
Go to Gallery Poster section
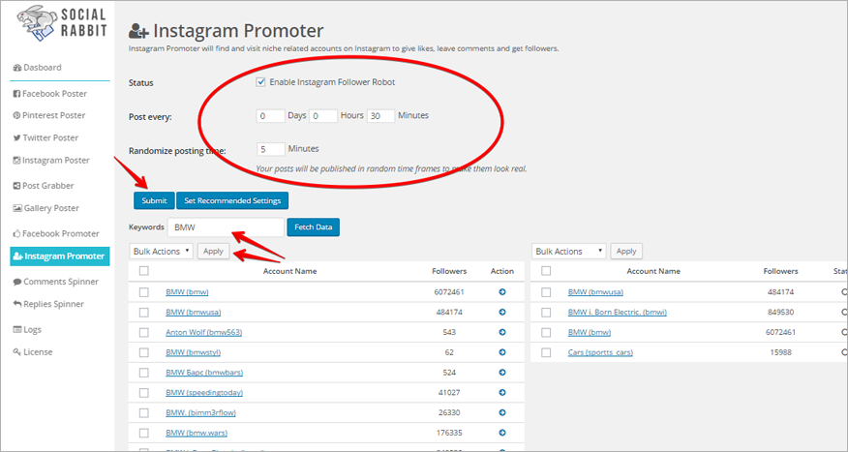(45, 208)
